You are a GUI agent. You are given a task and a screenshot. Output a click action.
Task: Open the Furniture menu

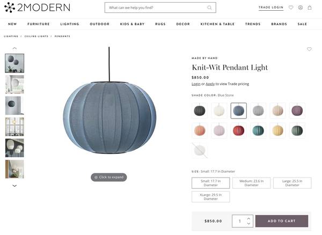pyautogui.click(x=39, y=24)
